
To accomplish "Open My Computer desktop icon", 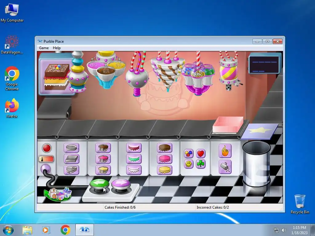I will point(12,13).
